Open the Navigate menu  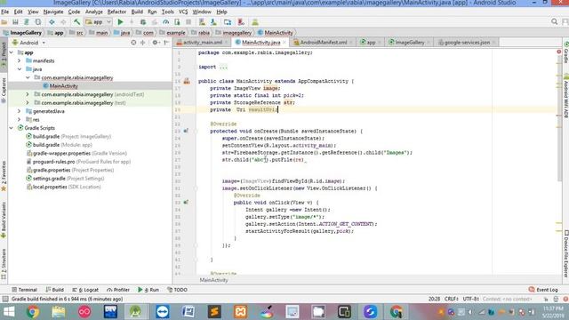pos(53,12)
